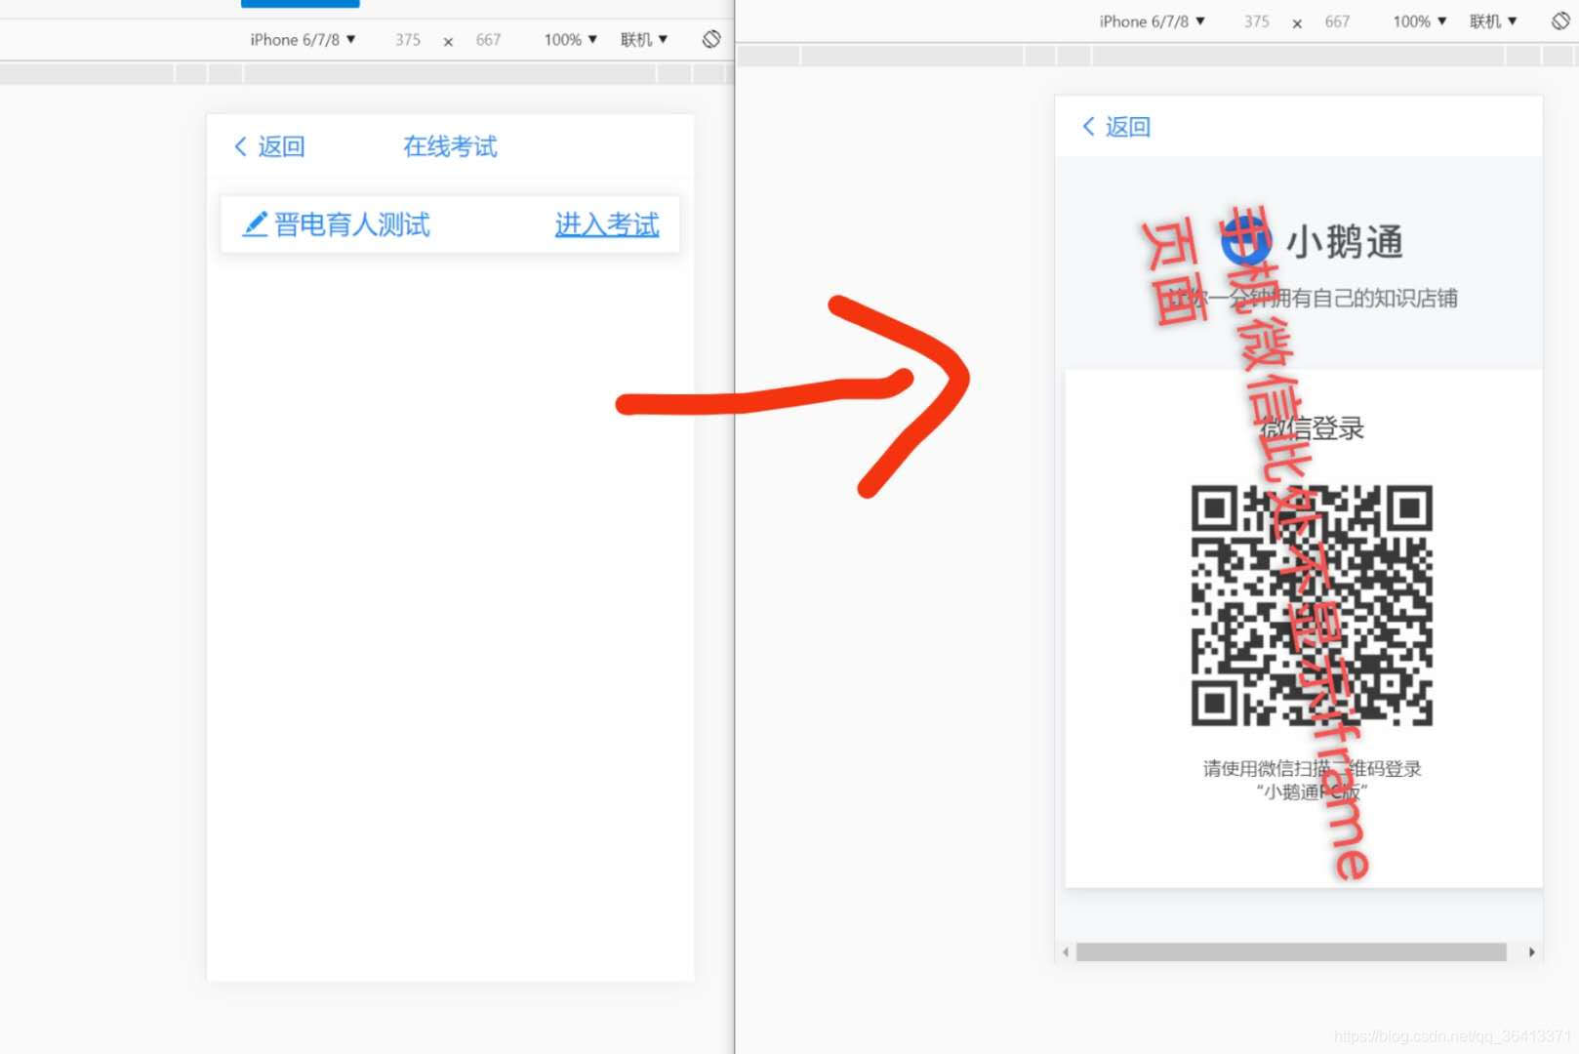Screen dimensions: 1579x1054
Task: Click 返回 in the right phone view
Action: point(1129,127)
